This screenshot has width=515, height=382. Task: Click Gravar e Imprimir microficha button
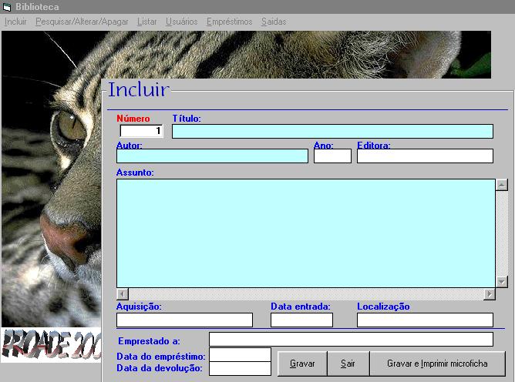click(437, 363)
